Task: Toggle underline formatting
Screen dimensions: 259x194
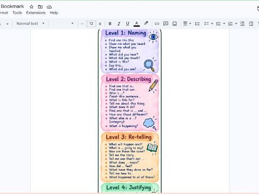Action: (127, 24)
